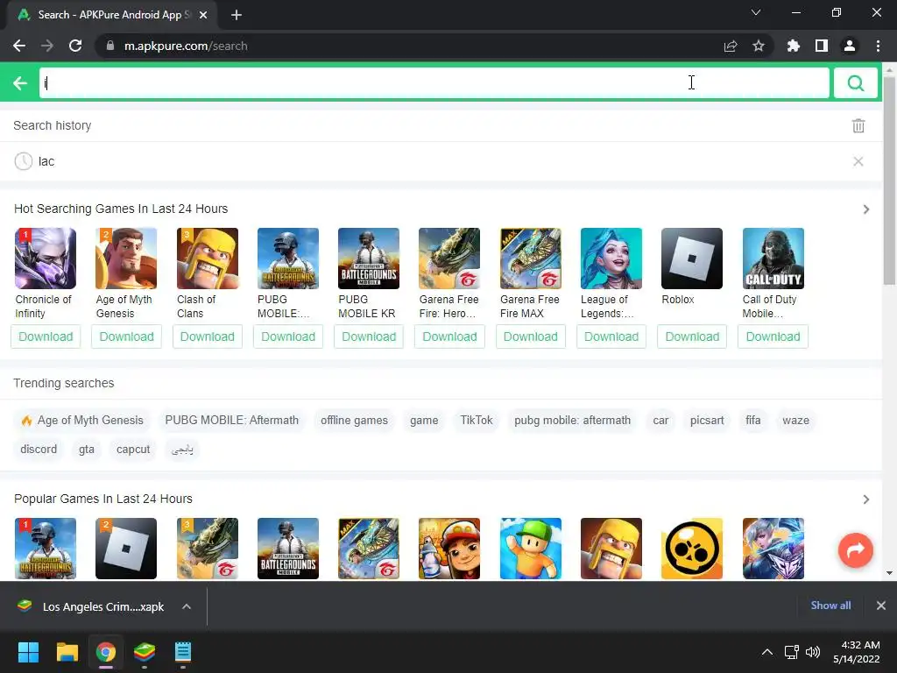
Task: Expand the Hot Searching Games section arrow
Action: 866,209
